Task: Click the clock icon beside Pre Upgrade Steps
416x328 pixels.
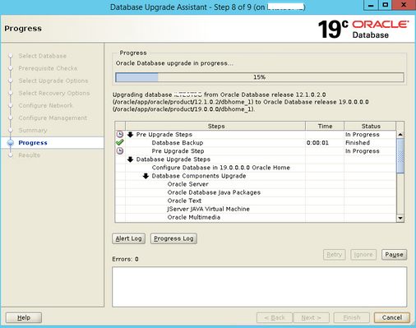Action: 120,134
